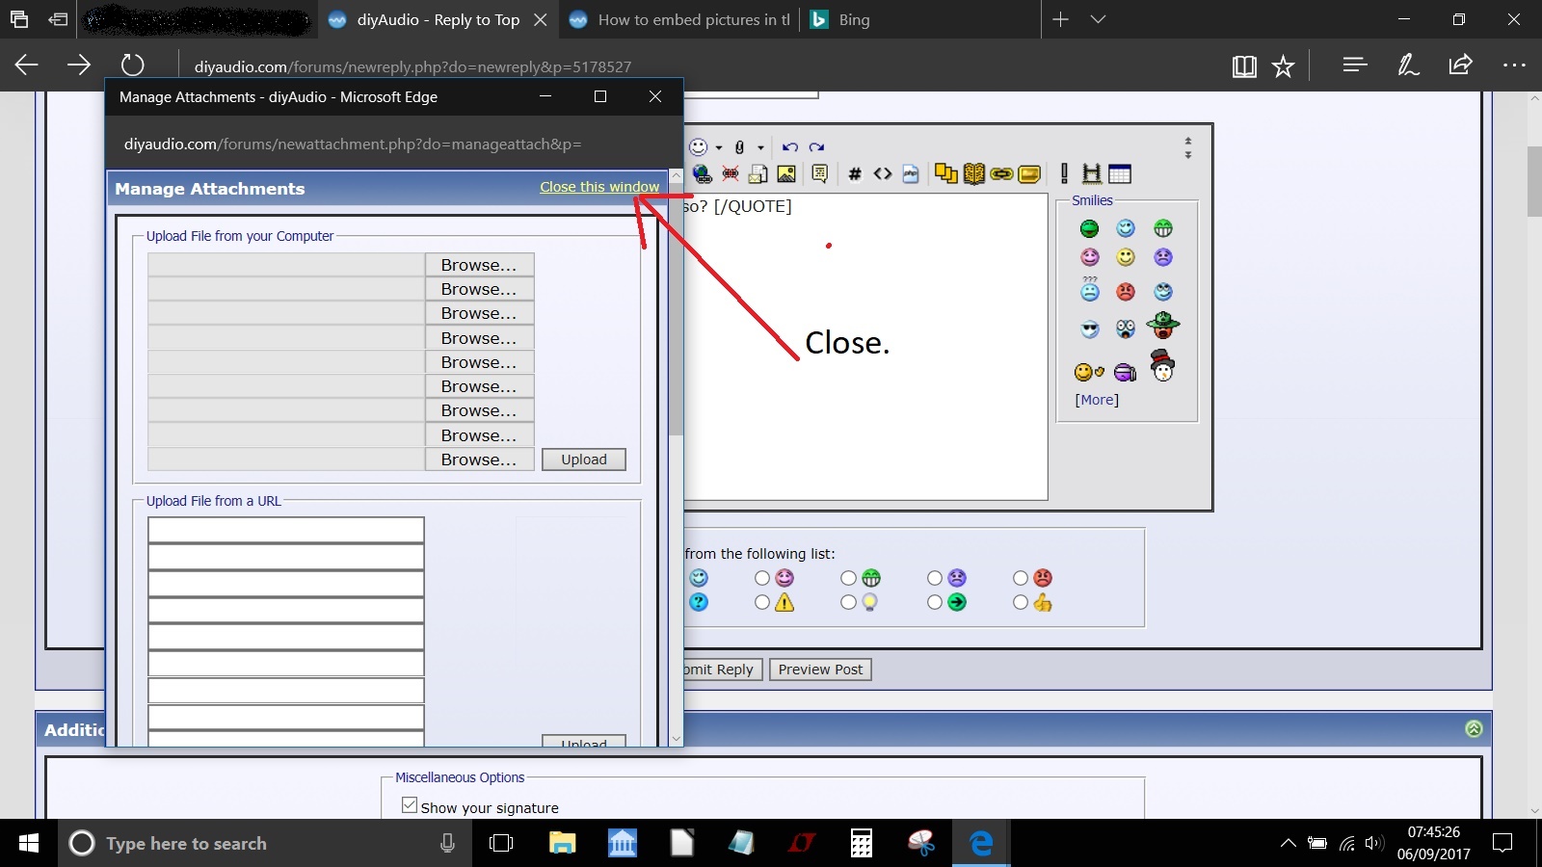The width and height of the screenshot is (1542, 867).
Task: Click the Preview Post button
Action: pos(820,670)
